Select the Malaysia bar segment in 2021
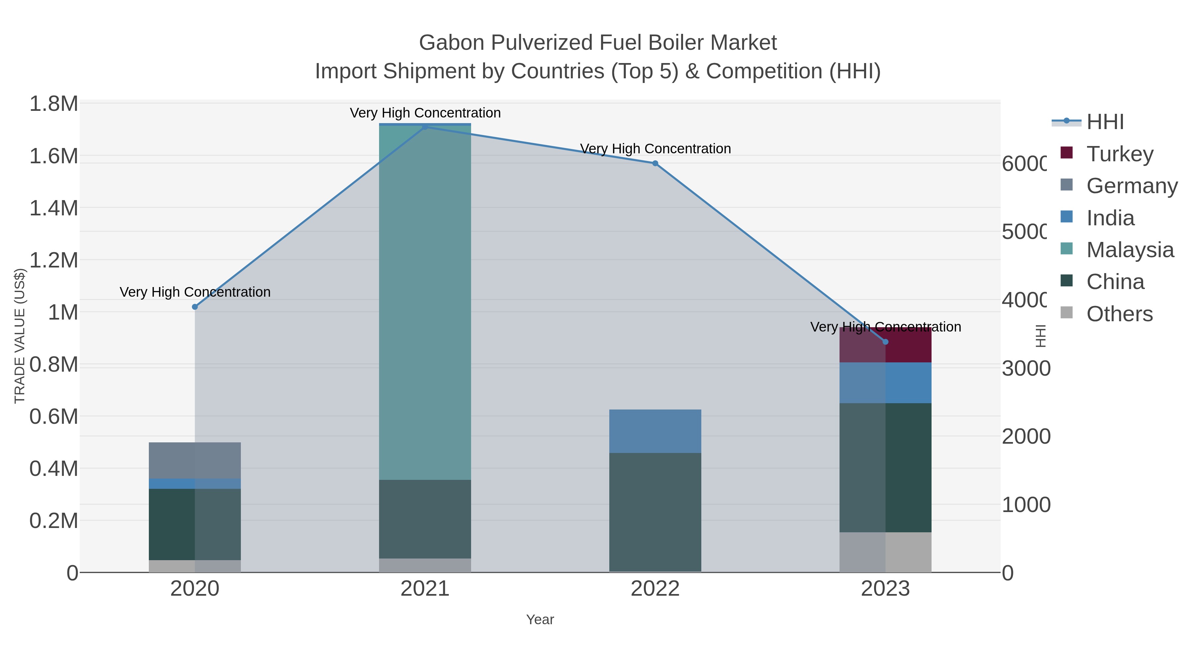1196x672 pixels. (425, 303)
